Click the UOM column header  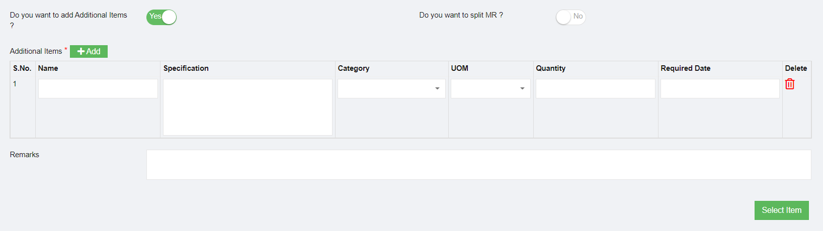460,68
